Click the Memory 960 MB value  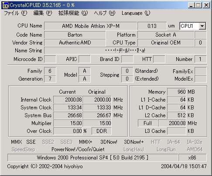click(177, 92)
